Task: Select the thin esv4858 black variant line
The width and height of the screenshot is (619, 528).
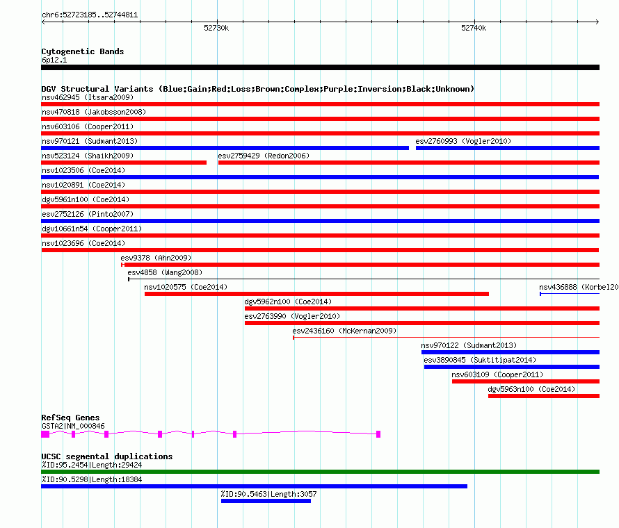Action: (x=364, y=279)
